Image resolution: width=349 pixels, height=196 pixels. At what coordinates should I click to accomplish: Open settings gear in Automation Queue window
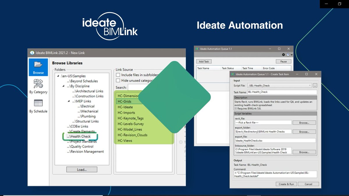pyautogui.click(x=284, y=55)
